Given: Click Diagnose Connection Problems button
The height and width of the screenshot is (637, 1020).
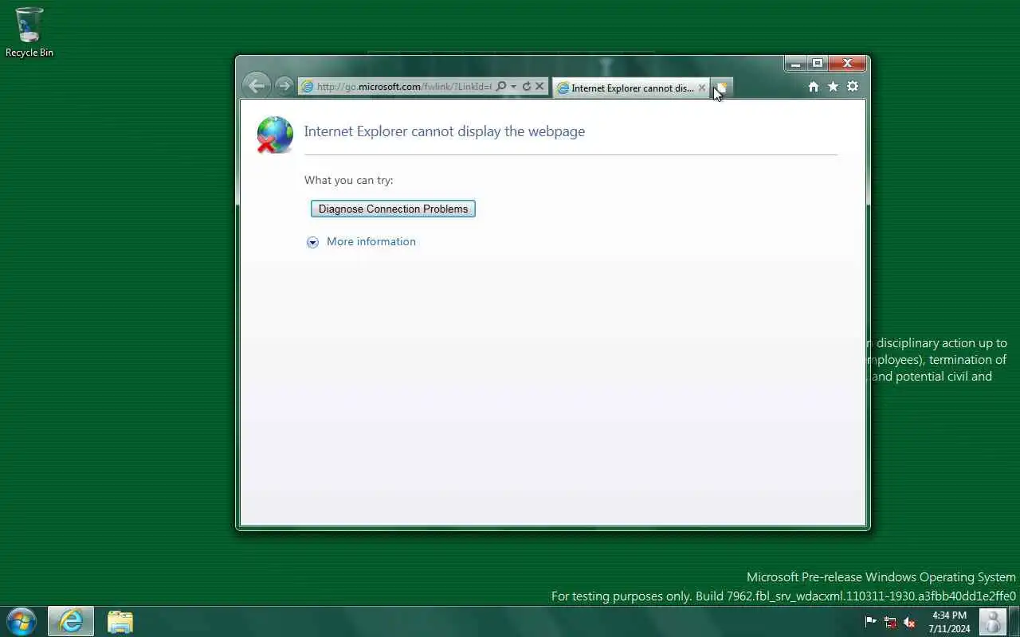Looking at the screenshot, I should 393,209.
